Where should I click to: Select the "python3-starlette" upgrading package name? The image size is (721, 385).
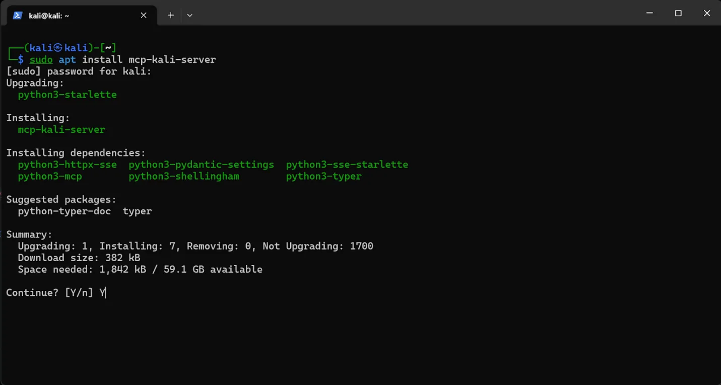tap(67, 94)
